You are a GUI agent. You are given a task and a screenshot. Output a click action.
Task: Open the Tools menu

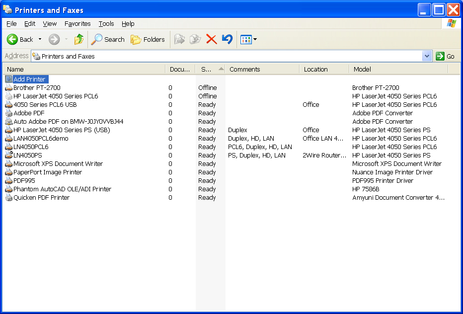click(106, 23)
